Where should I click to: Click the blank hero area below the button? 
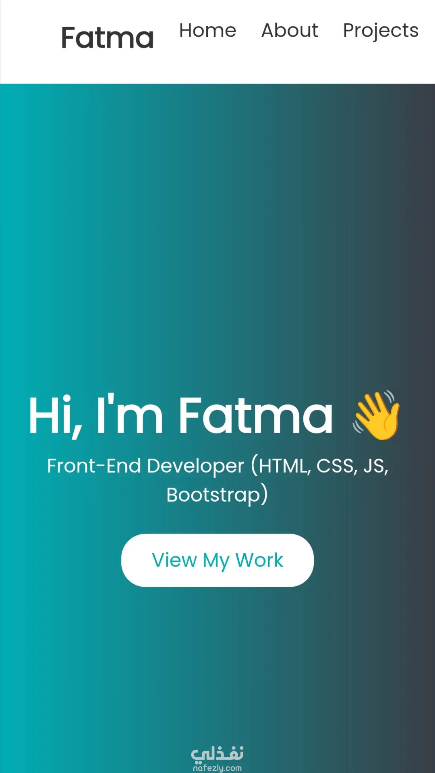click(x=217, y=661)
